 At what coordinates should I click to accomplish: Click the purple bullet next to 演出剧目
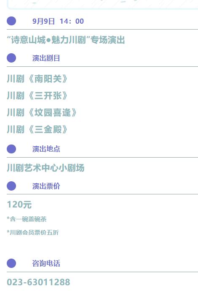click(11, 58)
